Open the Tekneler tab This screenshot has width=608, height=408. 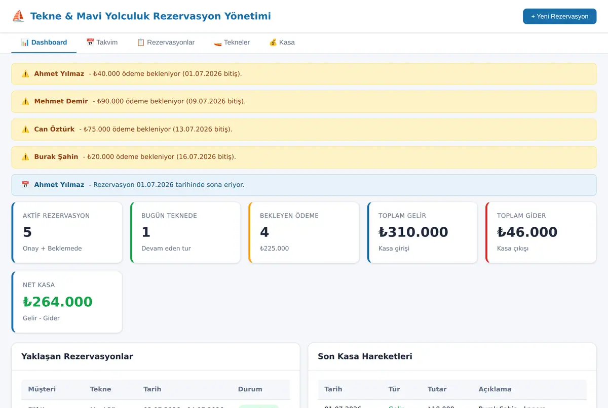pyautogui.click(x=232, y=43)
